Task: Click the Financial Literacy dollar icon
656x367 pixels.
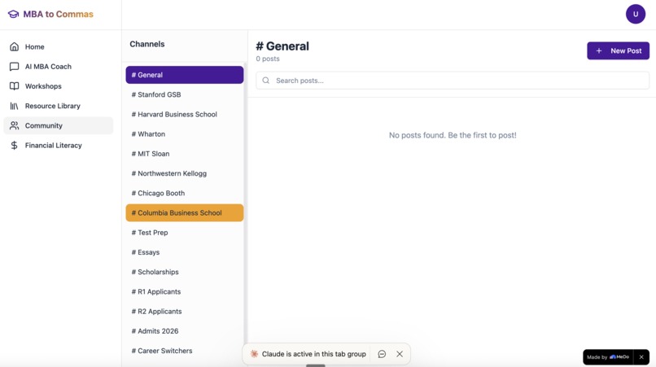Action: click(x=14, y=145)
